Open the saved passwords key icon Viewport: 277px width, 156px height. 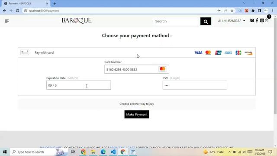point(219,10)
